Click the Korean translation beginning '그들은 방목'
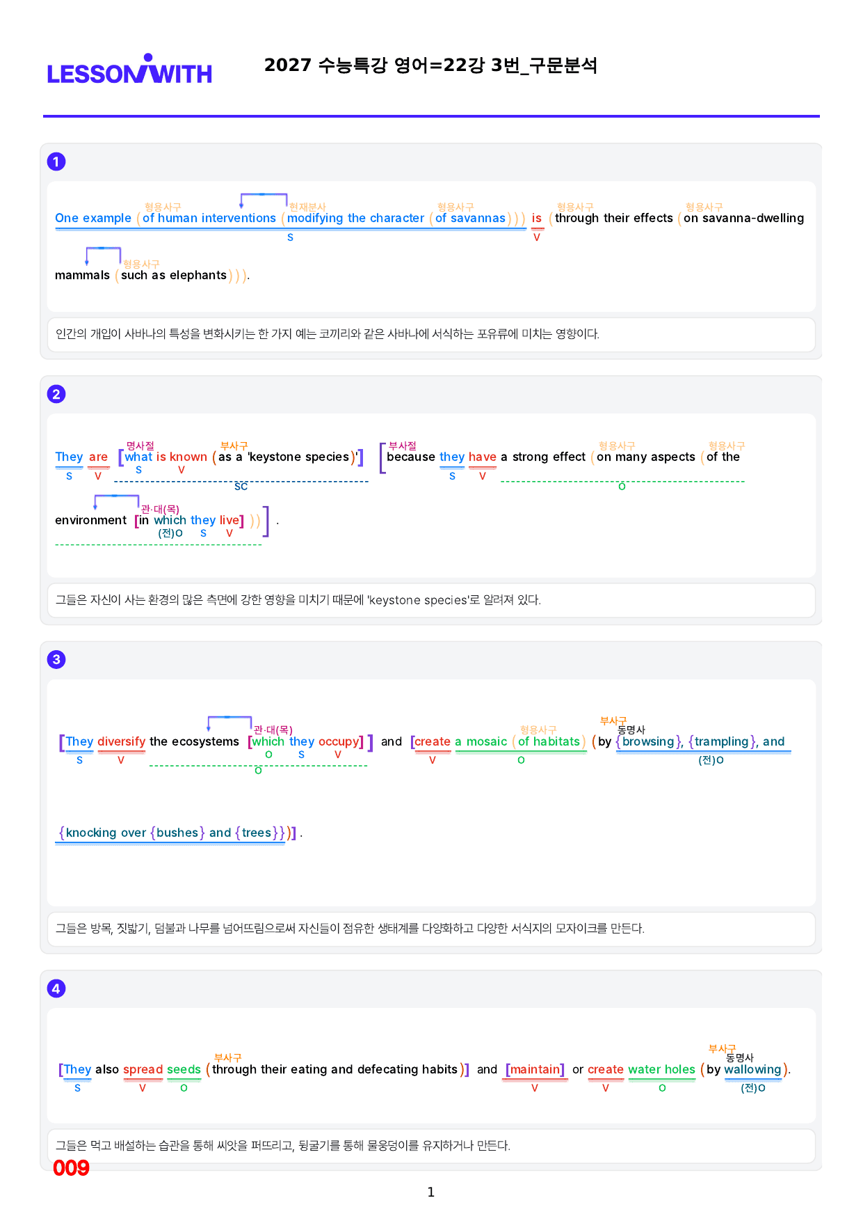The image size is (863, 1221). 350,929
